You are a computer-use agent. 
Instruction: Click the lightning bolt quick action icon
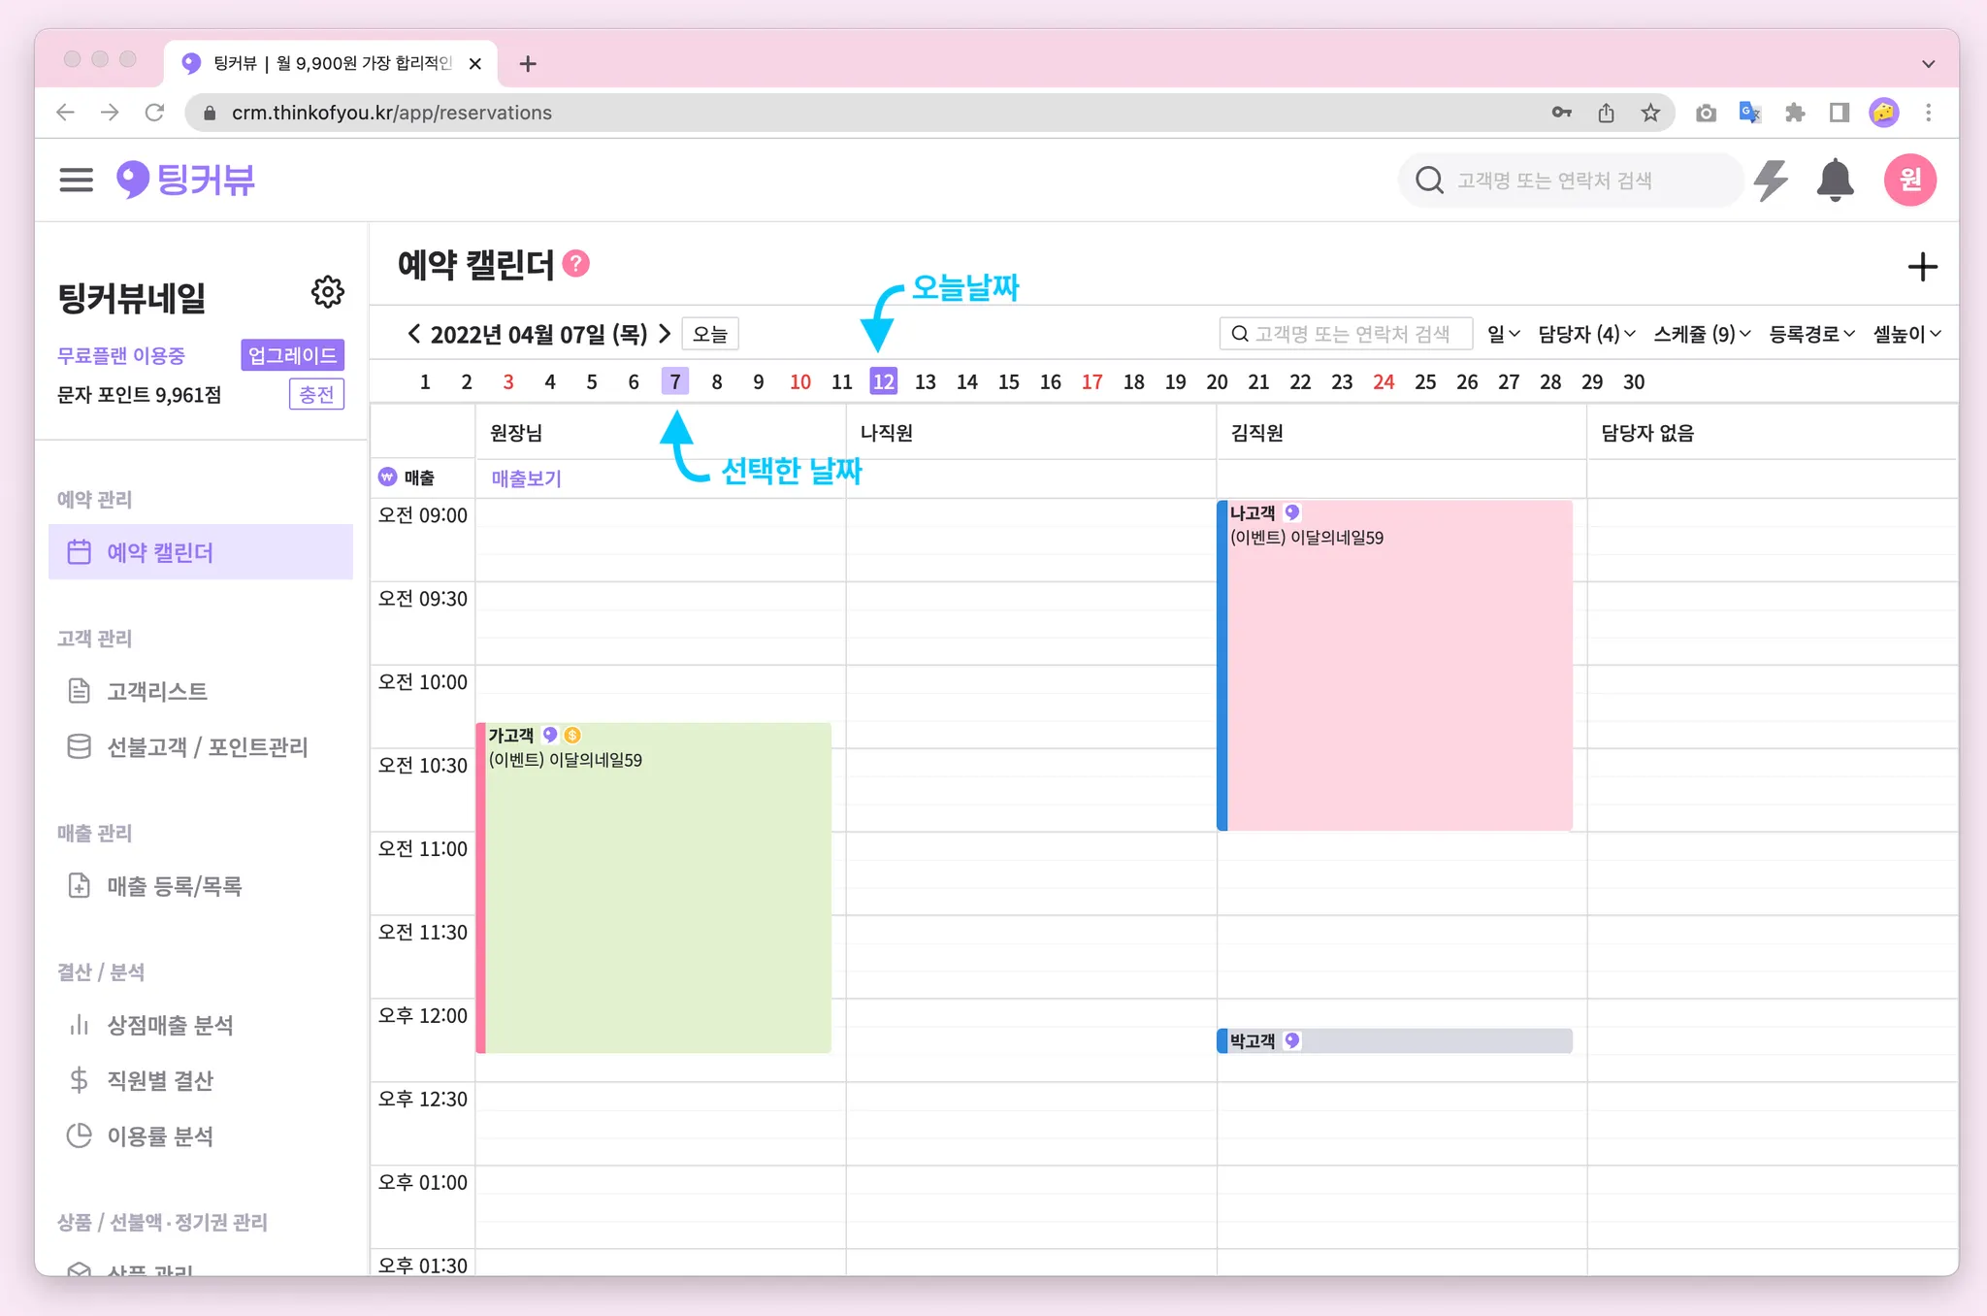(x=1772, y=180)
